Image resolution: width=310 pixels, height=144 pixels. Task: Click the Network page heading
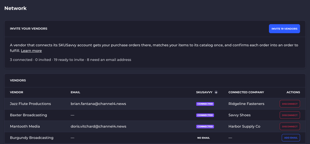coord(15,8)
